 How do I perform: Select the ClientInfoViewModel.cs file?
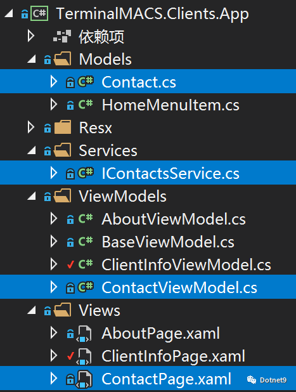pos(186,265)
